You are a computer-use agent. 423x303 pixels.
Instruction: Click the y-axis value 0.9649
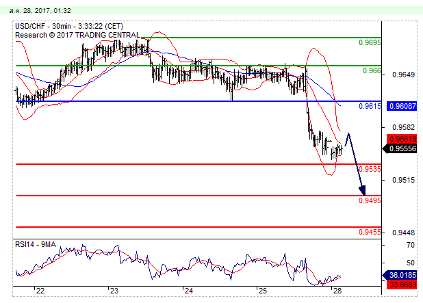(403, 75)
